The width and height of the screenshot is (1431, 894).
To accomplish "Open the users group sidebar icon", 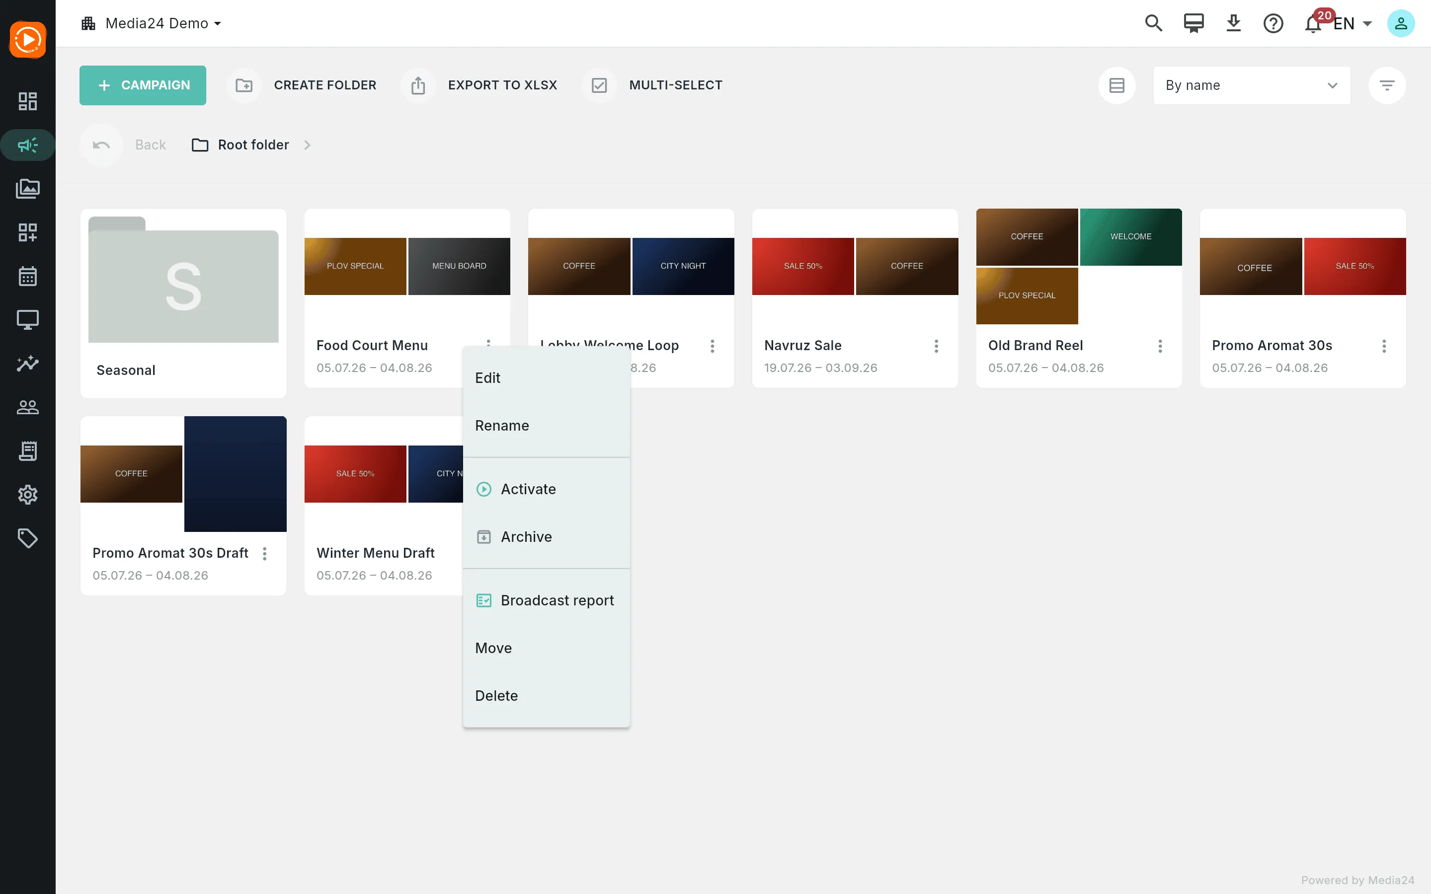I will point(28,407).
